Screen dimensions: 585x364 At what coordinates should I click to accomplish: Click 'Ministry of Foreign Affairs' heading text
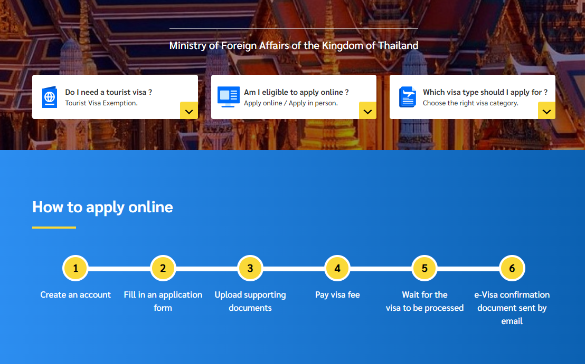tap(294, 45)
